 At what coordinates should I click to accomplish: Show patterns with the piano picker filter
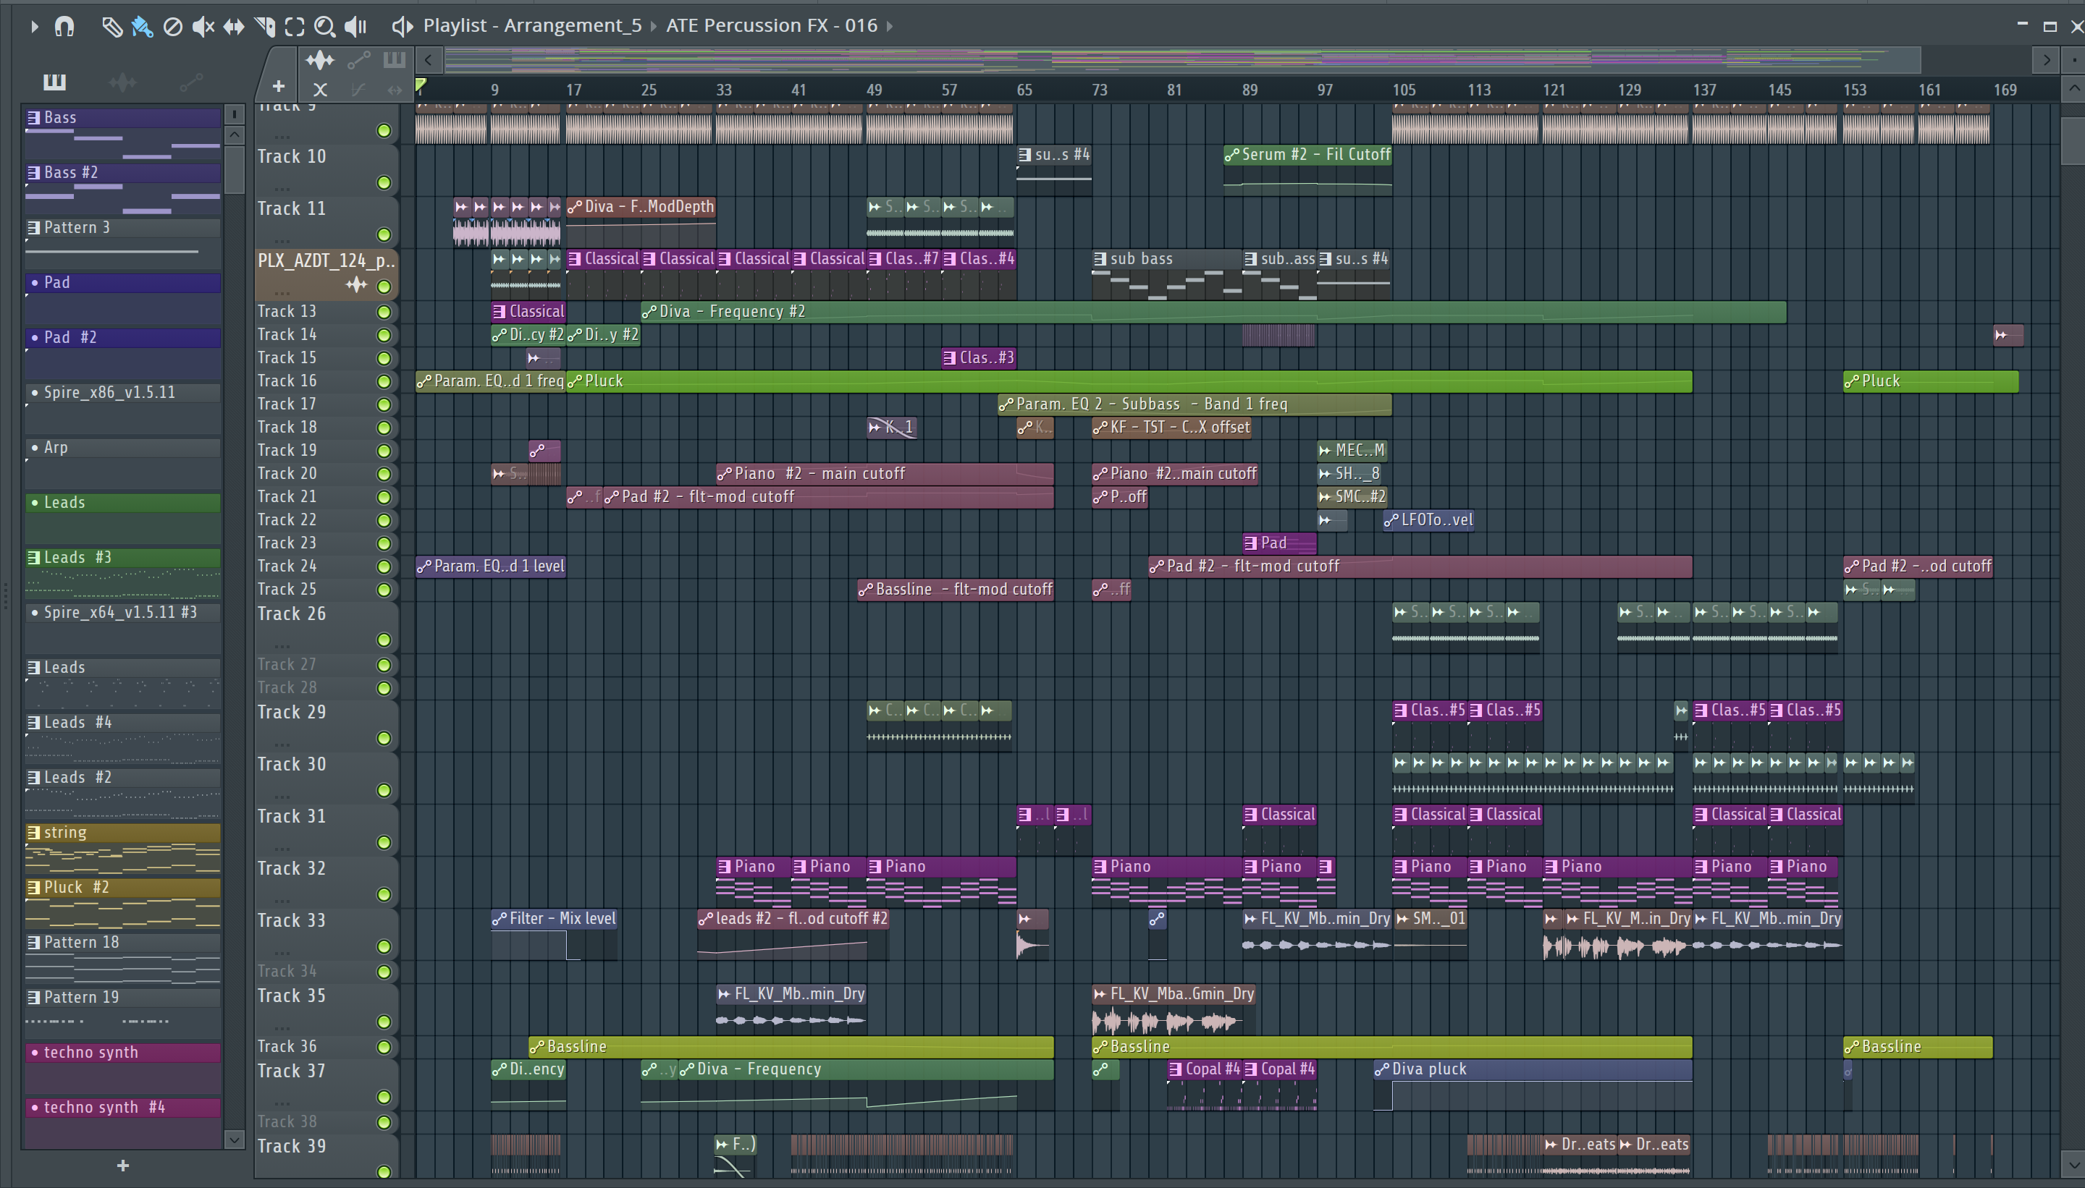point(55,82)
